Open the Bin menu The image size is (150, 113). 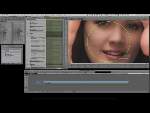[x=25, y=15]
